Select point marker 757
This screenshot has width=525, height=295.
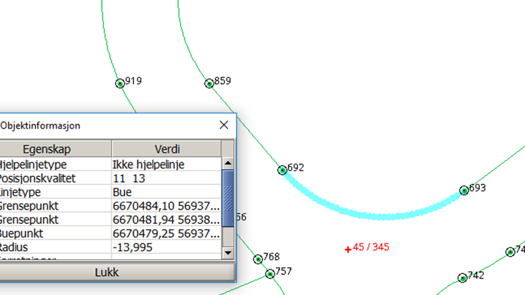coord(270,274)
